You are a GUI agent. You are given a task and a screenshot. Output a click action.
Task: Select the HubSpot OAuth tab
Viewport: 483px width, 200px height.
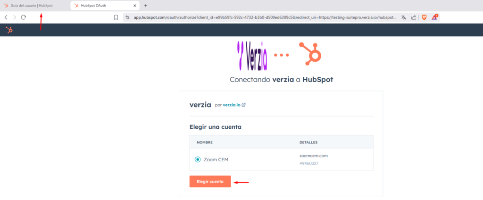[100, 6]
